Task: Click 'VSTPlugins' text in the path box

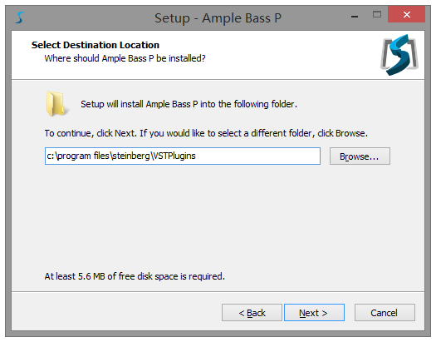Action: pos(175,156)
